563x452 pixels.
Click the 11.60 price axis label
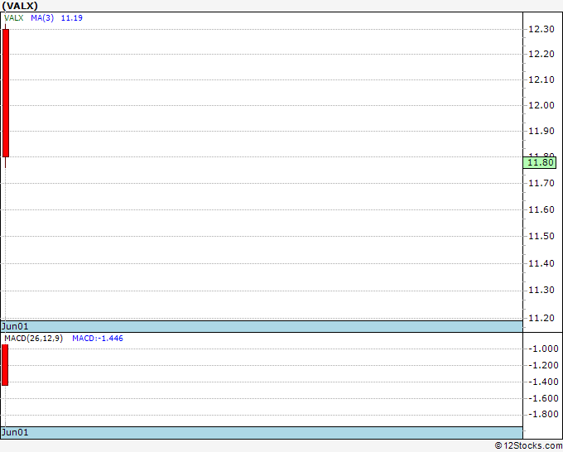[x=541, y=209]
